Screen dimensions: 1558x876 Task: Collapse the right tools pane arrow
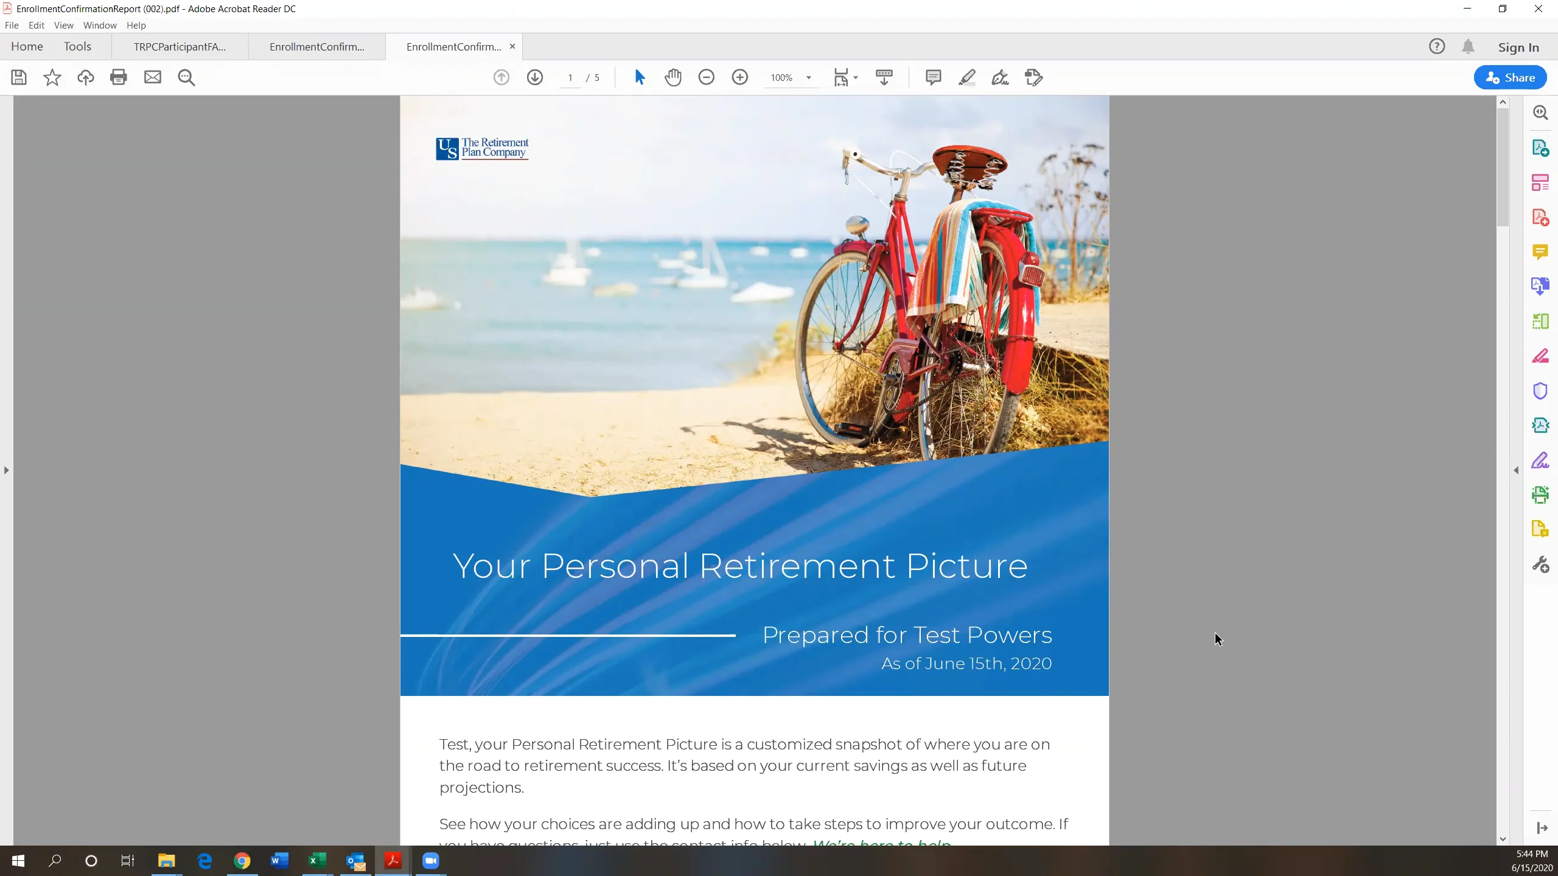1516,470
